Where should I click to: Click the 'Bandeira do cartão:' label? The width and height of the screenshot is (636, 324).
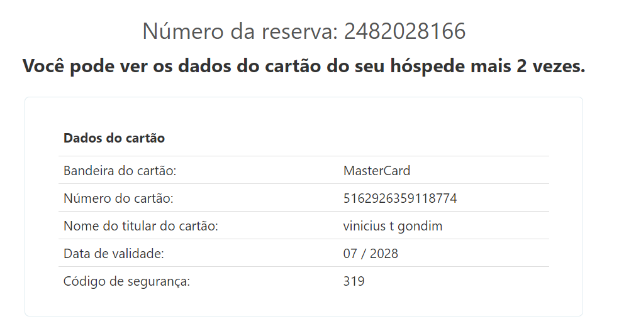point(119,171)
